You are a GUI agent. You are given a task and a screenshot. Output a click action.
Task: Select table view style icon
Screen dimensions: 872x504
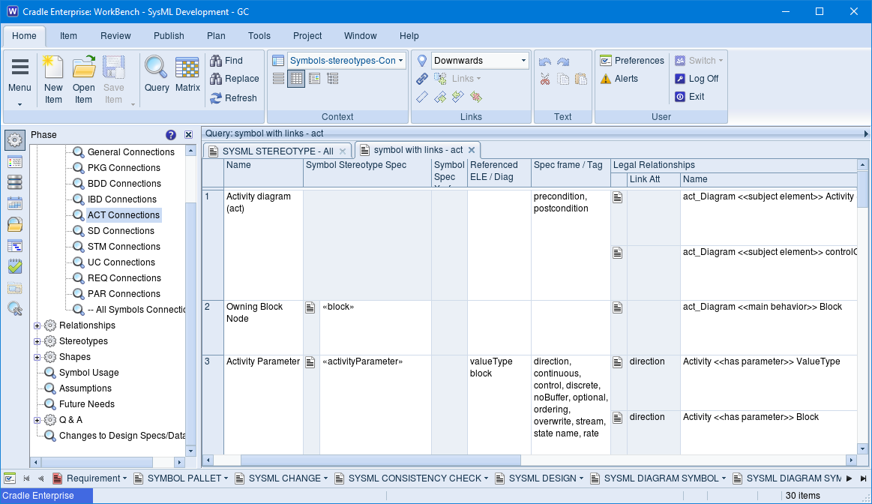pyautogui.click(x=296, y=79)
